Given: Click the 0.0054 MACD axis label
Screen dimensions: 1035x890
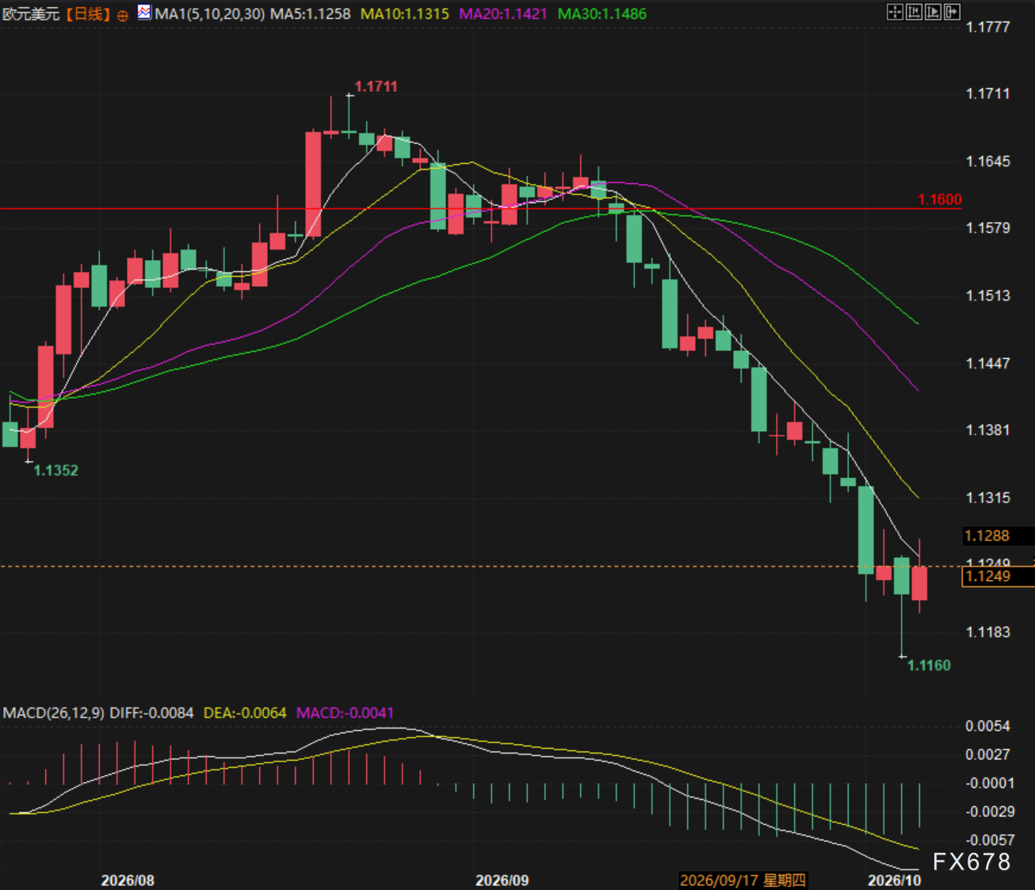Looking at the screenshot, I should 987,726.
